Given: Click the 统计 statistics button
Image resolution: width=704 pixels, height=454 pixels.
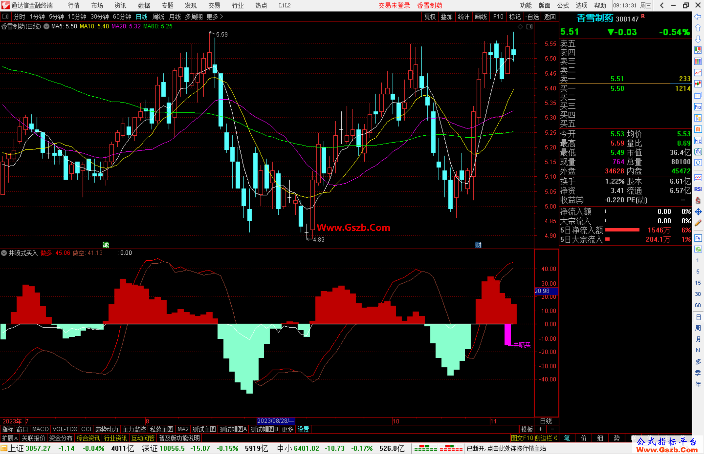Looking at the screenshot, I should [463, 17].
